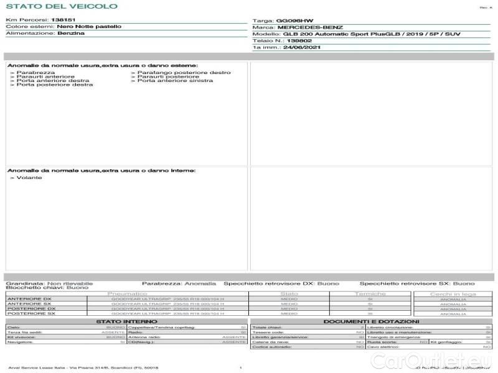Click the "Cappelliera/Tendina copribag:" row label
This screenshot has width=498, height=373.
click(162, 328)
